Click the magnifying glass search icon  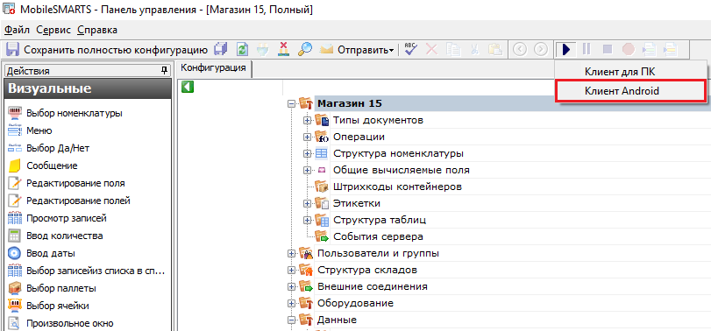304,49
